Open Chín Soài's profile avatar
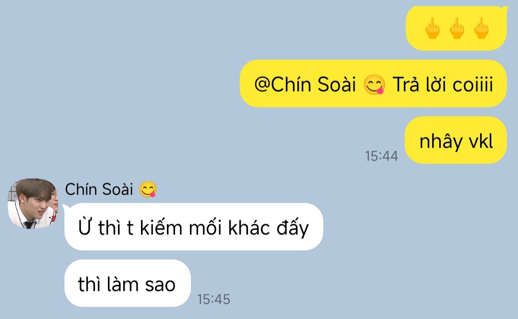This screenshot has width=518, height=319. [x=33, y=204]
